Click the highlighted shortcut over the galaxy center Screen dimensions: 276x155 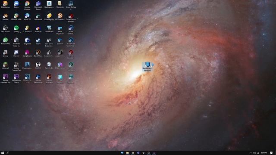coord(147,66)
